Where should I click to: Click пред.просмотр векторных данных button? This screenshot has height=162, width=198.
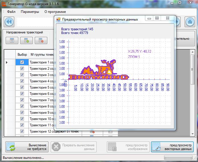pyautogui.click(x=172, y=147)
